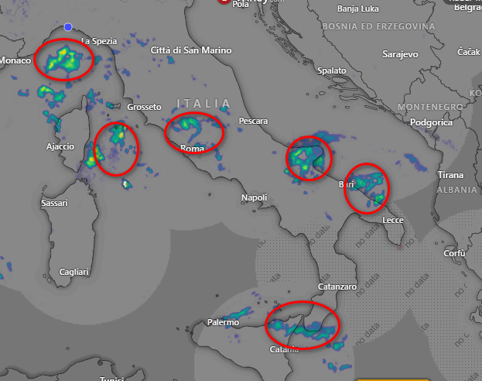The height and width of the screenshot is (381, 482).
Task: Click the Lecce city label
Action: [393, 221]
